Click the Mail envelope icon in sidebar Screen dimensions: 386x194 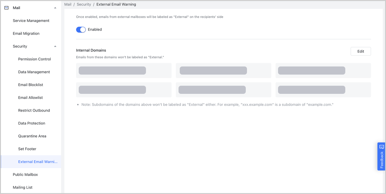pyautogui.click(x=6, y=8)
